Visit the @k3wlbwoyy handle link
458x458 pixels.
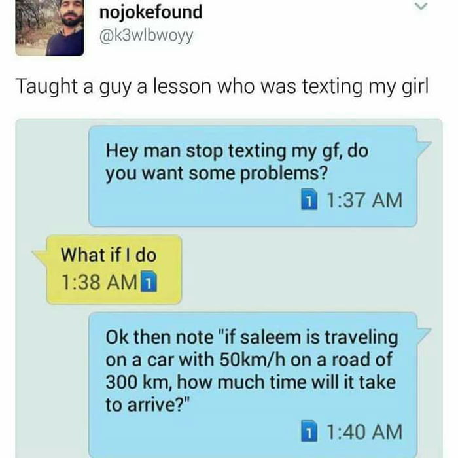tap(147, 37)
